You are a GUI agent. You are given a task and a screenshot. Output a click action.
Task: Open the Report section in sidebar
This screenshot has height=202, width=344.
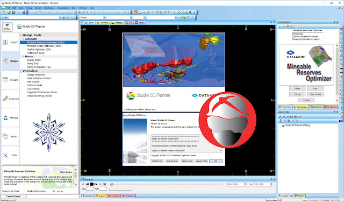(11, 136)
